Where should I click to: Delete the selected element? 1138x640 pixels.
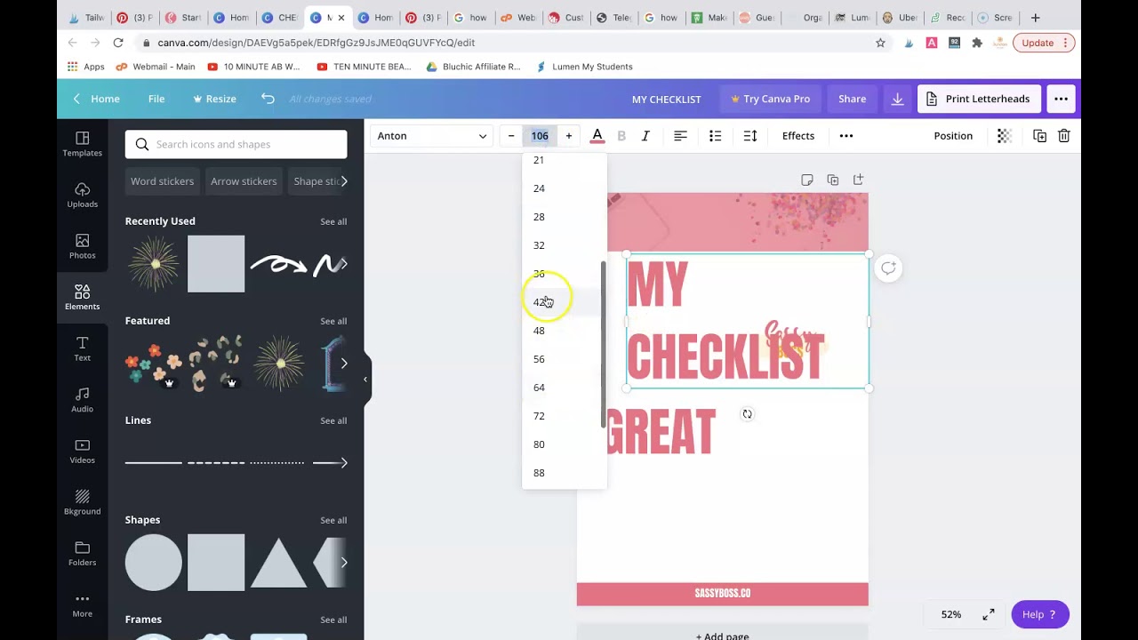coord(1064,136)
